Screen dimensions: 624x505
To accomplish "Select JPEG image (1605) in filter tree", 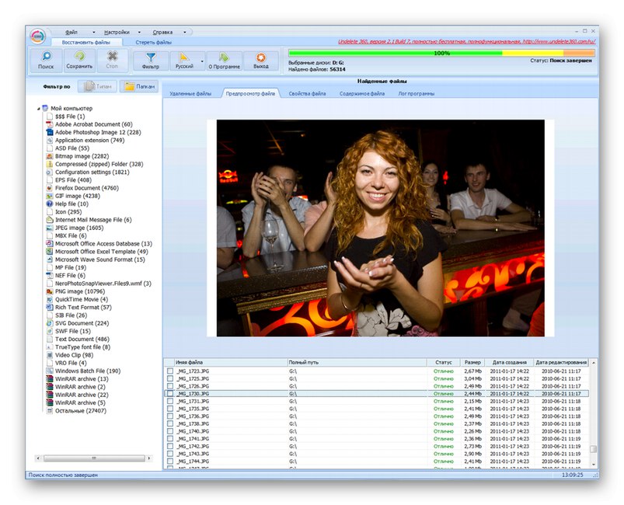I will [x=78, y=228].
